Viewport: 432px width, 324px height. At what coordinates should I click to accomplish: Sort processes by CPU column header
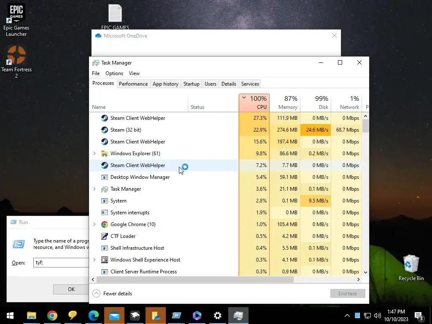click(x=254, y=103)
